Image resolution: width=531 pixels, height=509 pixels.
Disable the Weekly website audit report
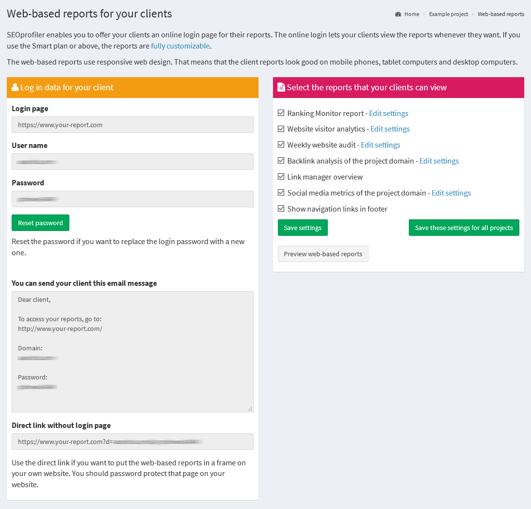pyautogui.click(x=281, y=144)
